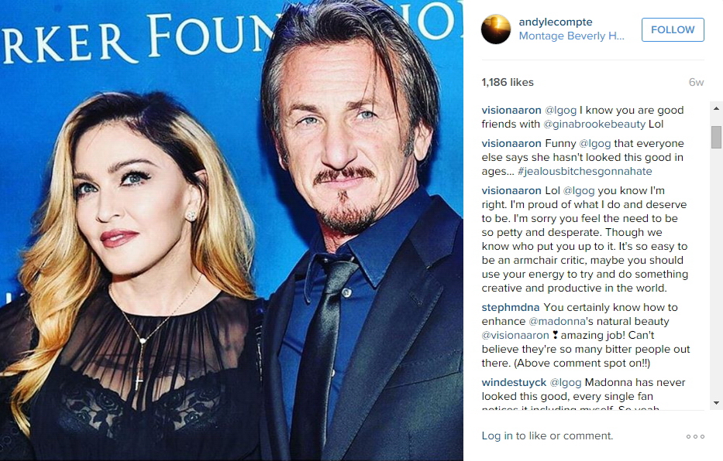Click the 6w post timestamp
This screenshot has height=461, width=723.
(x=696, y=82)
